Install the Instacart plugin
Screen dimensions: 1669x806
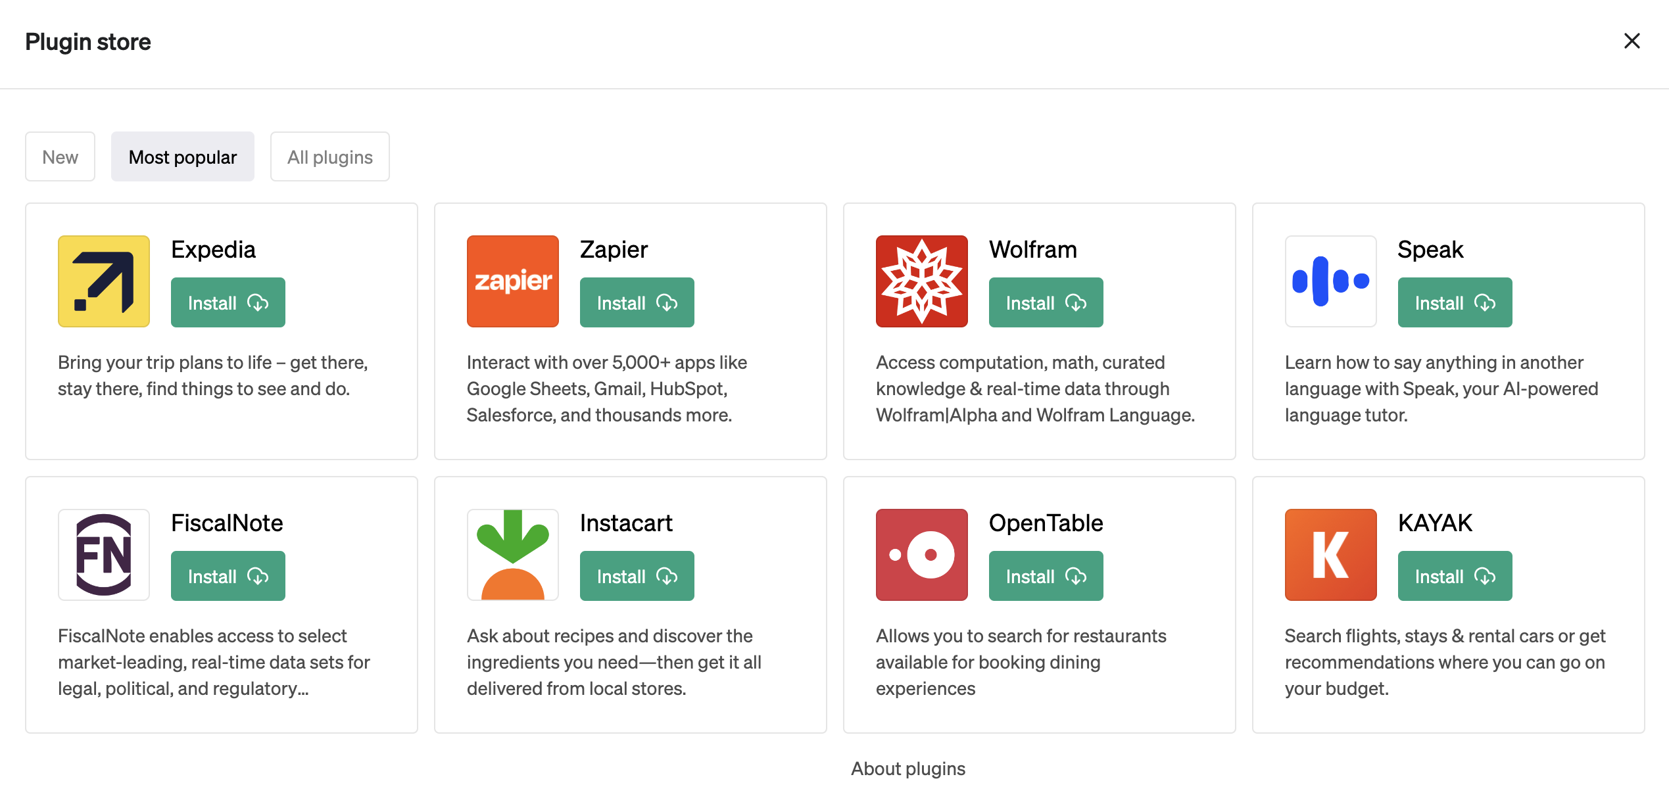click(637, 577)
